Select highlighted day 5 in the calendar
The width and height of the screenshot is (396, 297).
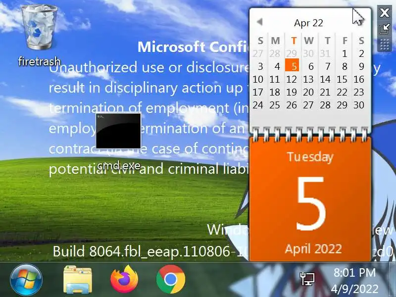pos(292,65)
